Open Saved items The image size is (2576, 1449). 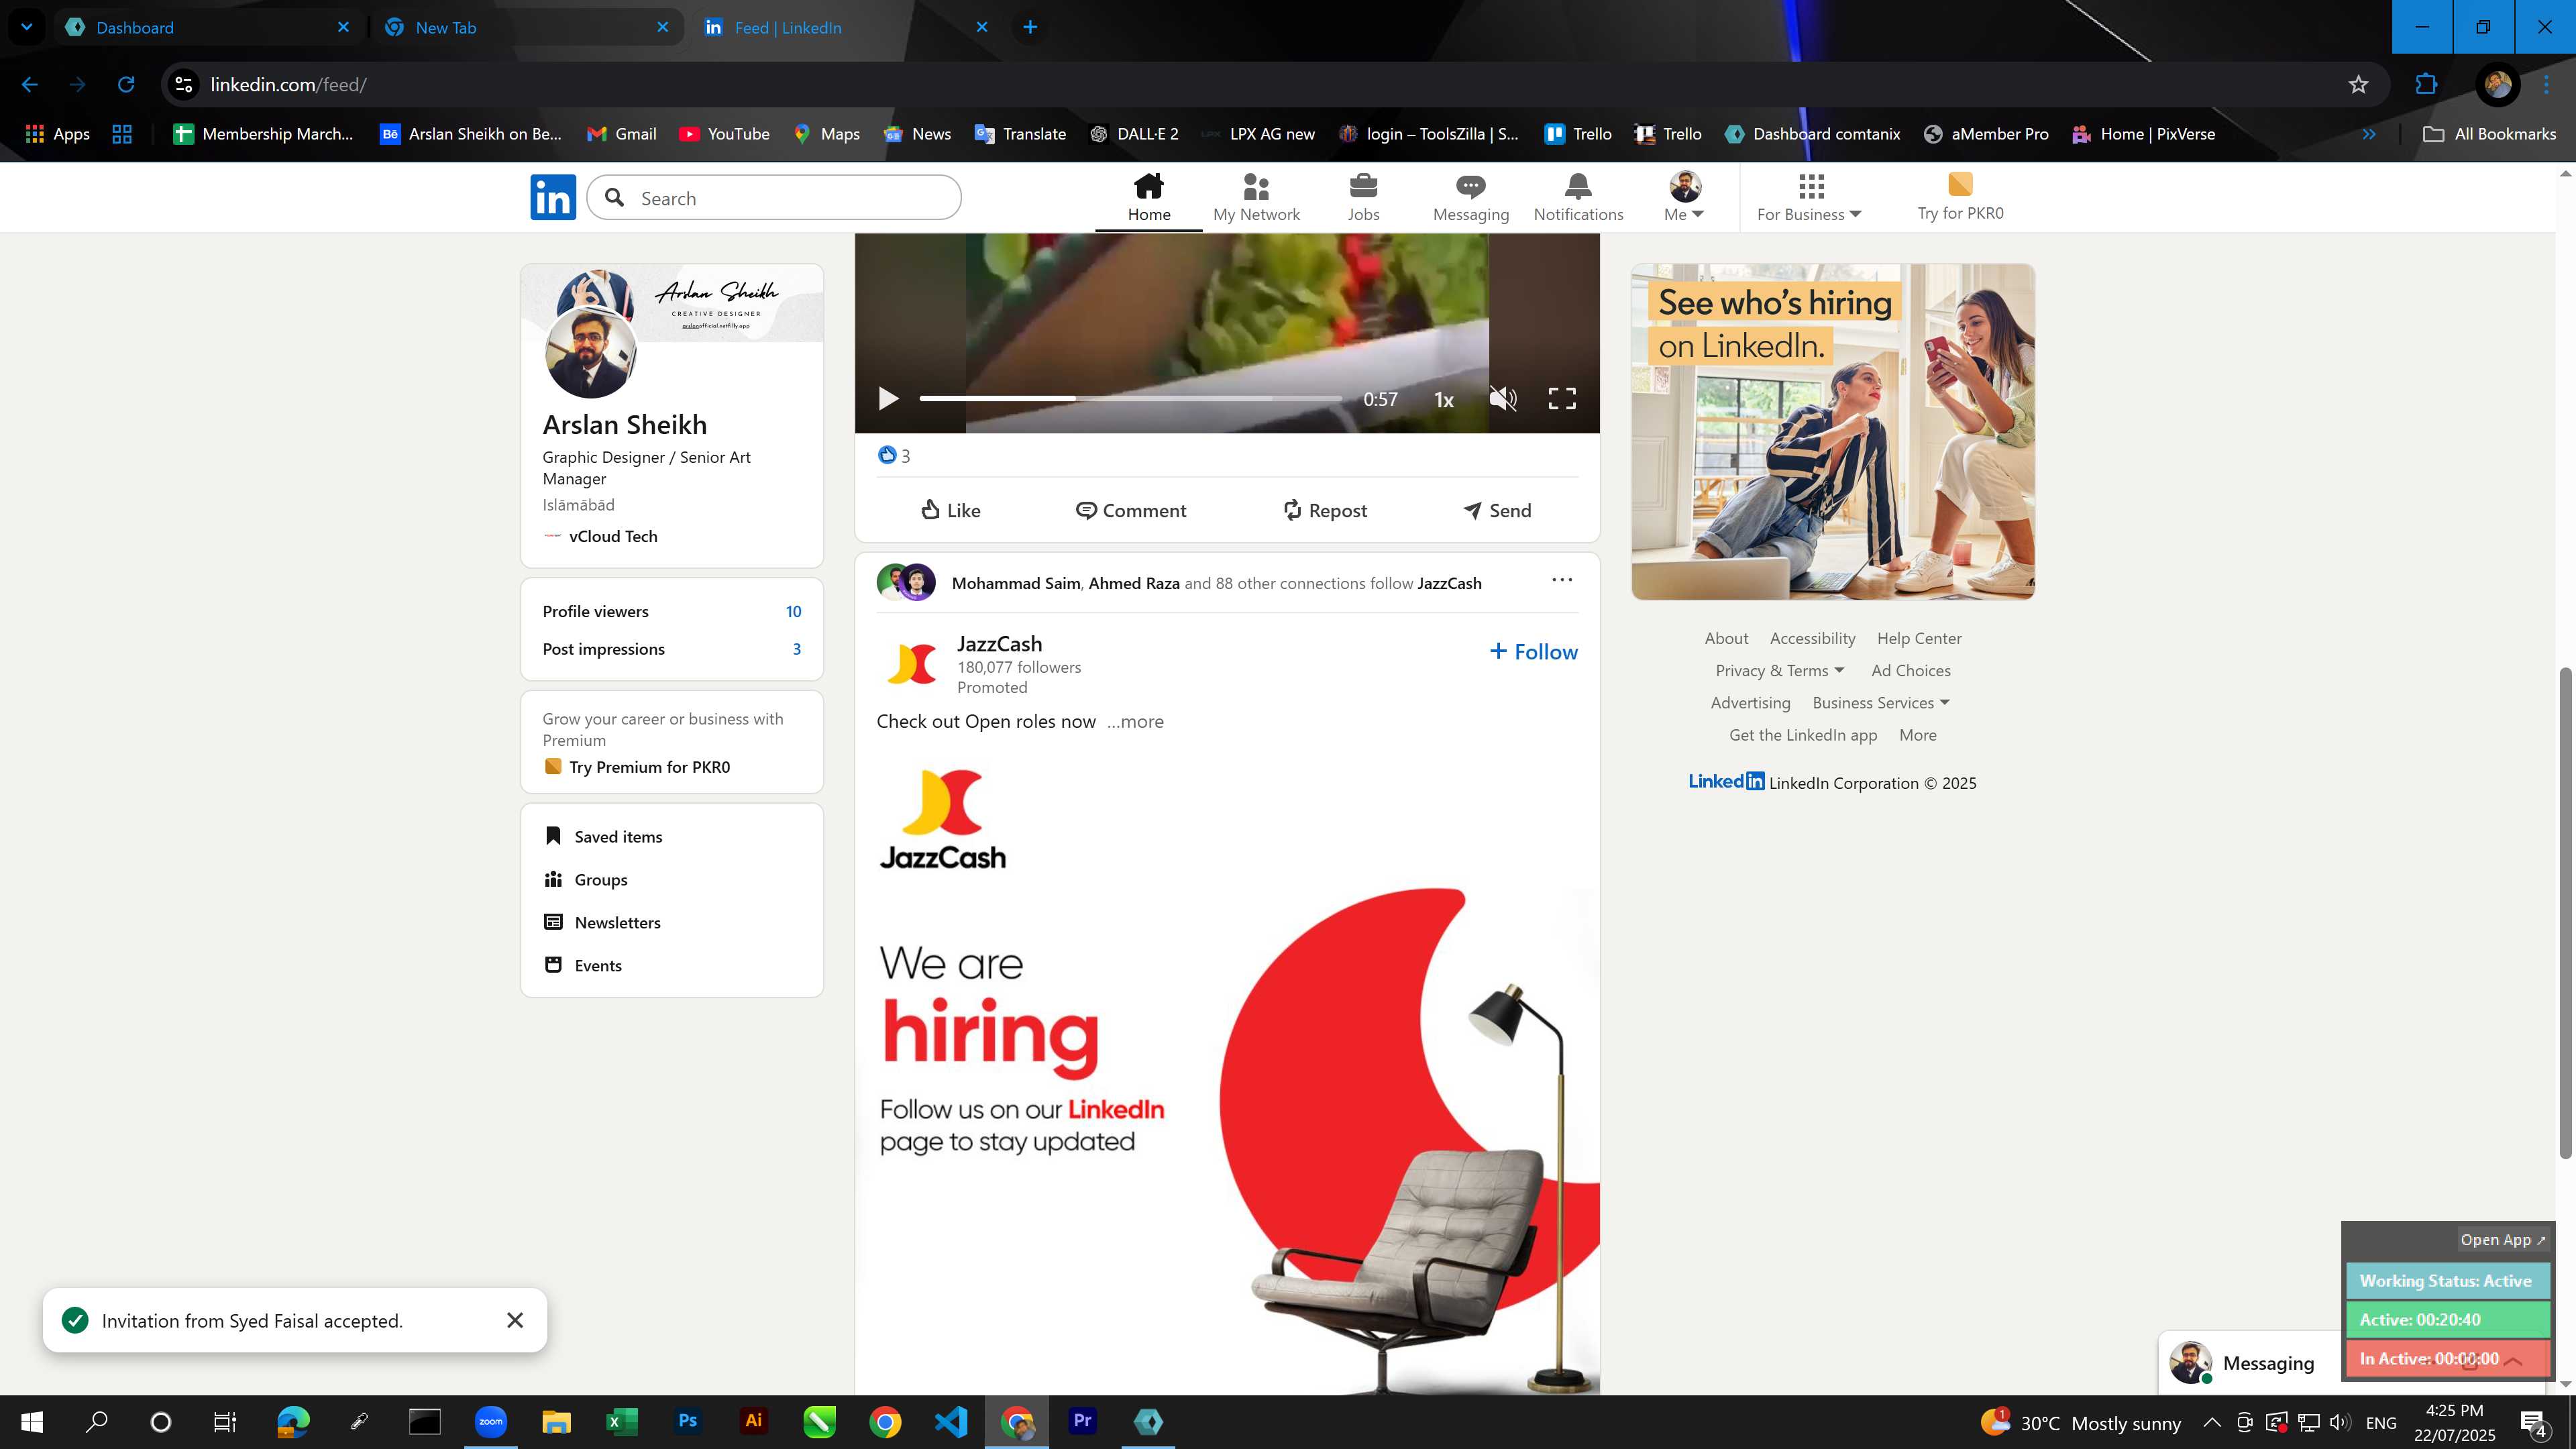point(603,837)
